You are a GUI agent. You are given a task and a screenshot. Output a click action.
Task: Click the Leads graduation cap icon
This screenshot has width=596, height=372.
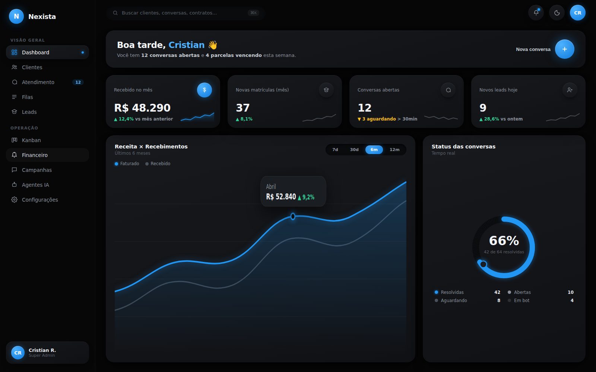(x=14, y=112)
